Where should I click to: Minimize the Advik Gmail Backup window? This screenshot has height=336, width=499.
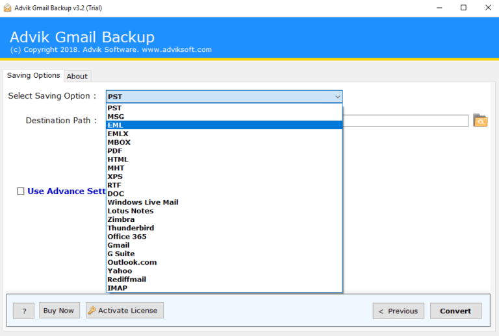pos(439,8)
